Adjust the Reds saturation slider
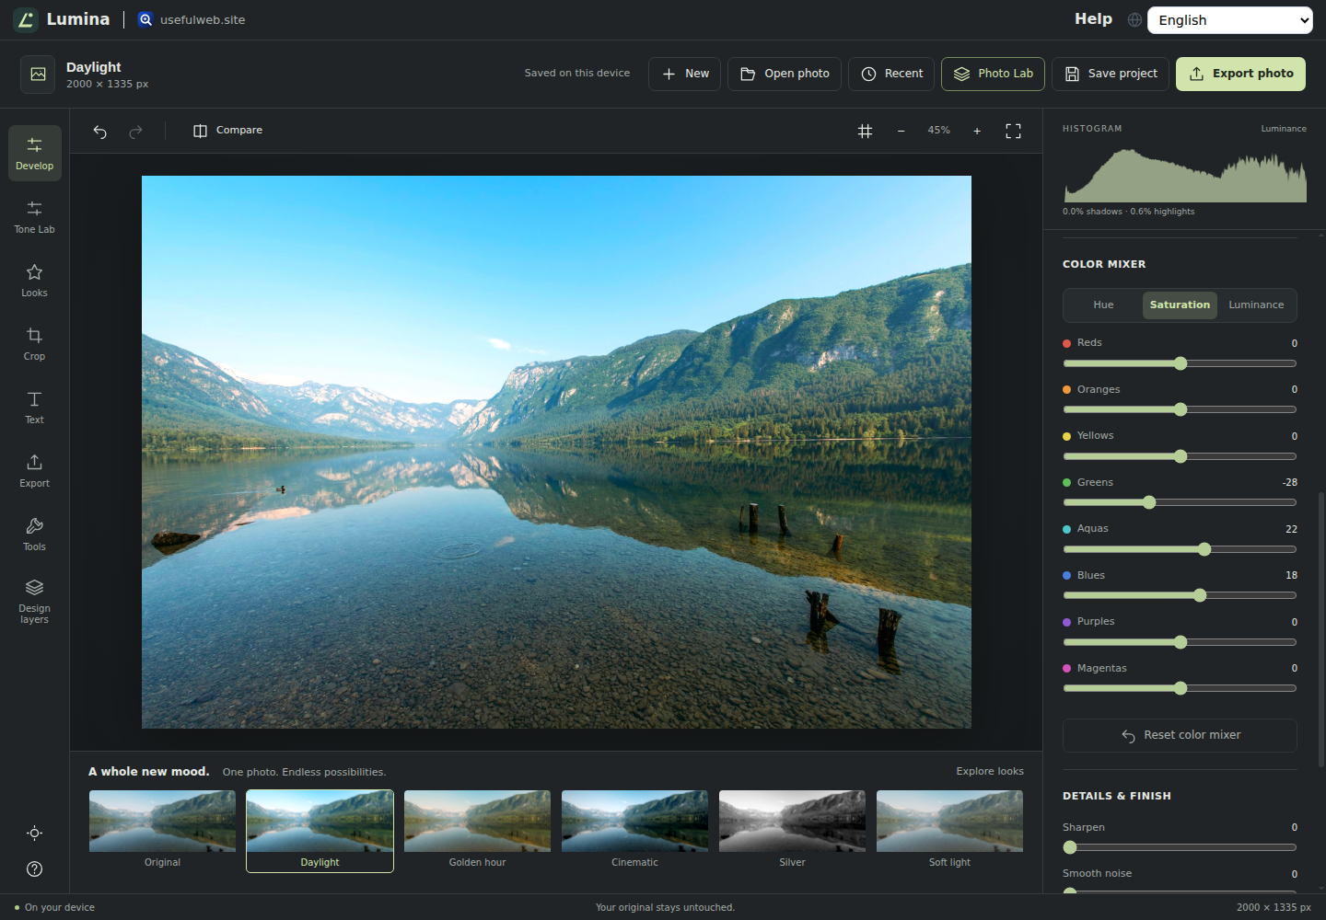The height and width of the screenshot is (920, 1326). click(x=1180, y=363)
